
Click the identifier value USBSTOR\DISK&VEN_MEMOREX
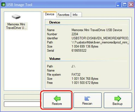100,38
